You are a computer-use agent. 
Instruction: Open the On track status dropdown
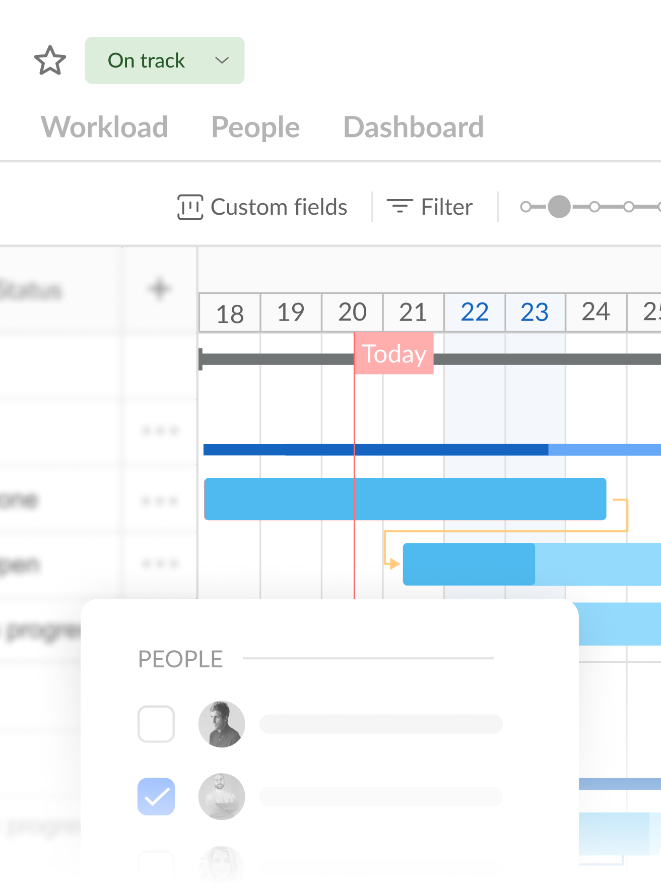(146, 60)
